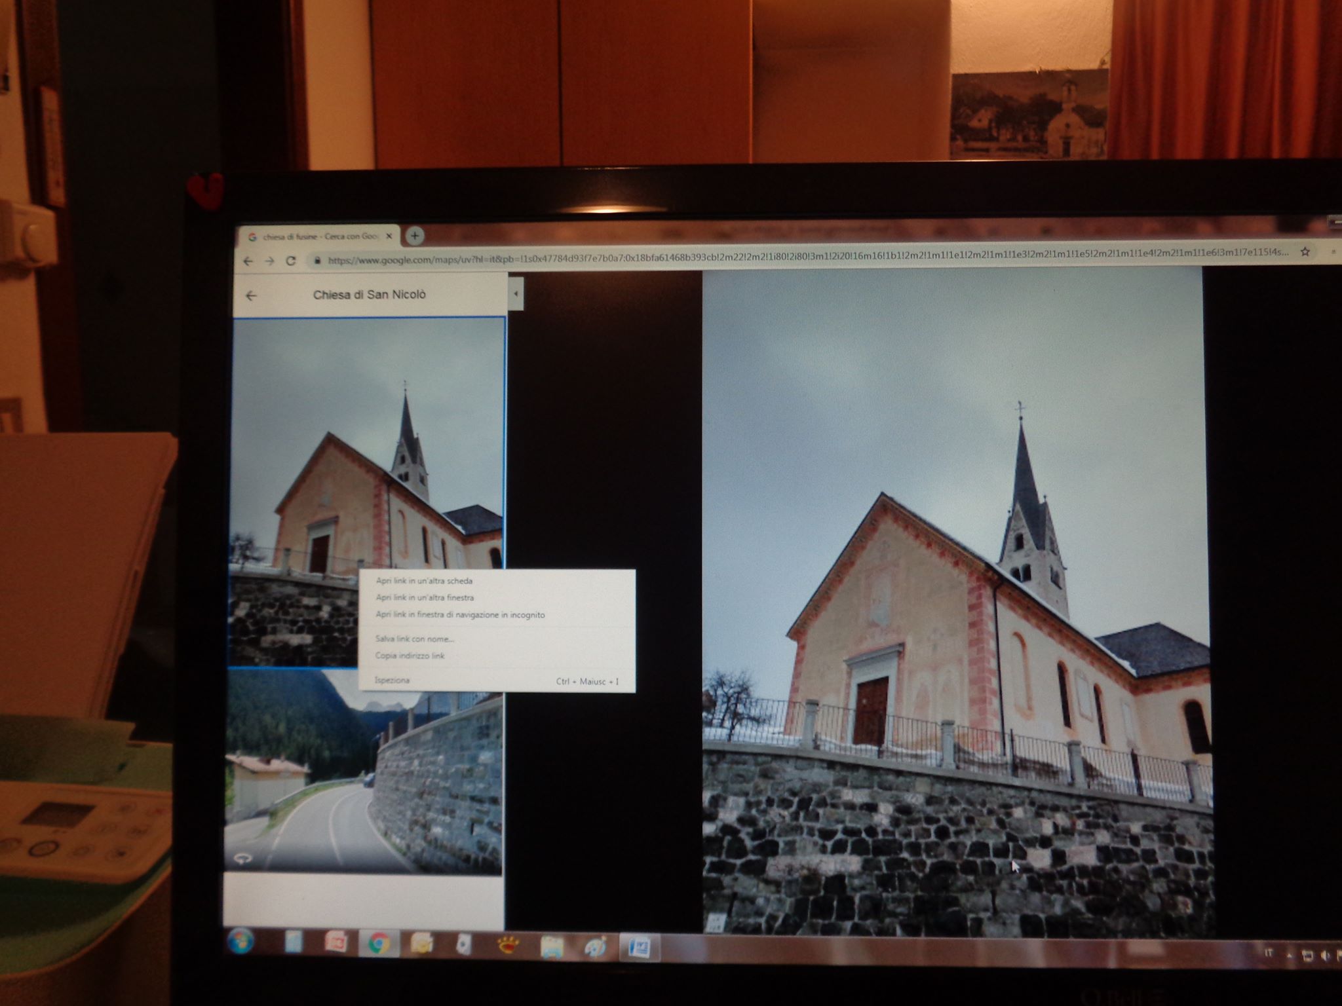1342x1006 pixels.
Task: Reload the page with the refresh icon
Action: pos(291,260)
